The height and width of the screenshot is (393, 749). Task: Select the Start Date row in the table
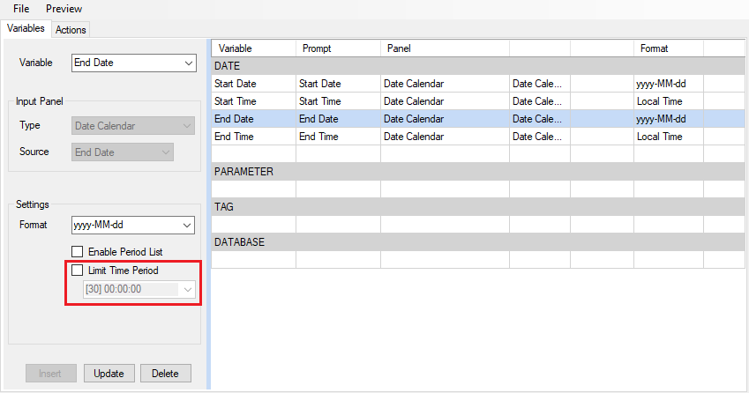234,84
